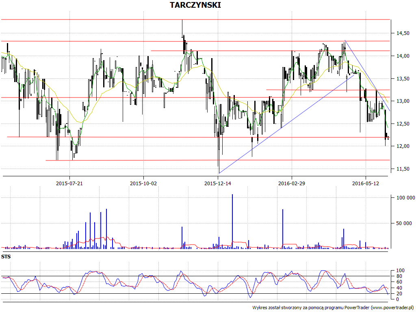Select the 12,50 price axis label
The width and height of the screenshot is (416, 312).
403,123
